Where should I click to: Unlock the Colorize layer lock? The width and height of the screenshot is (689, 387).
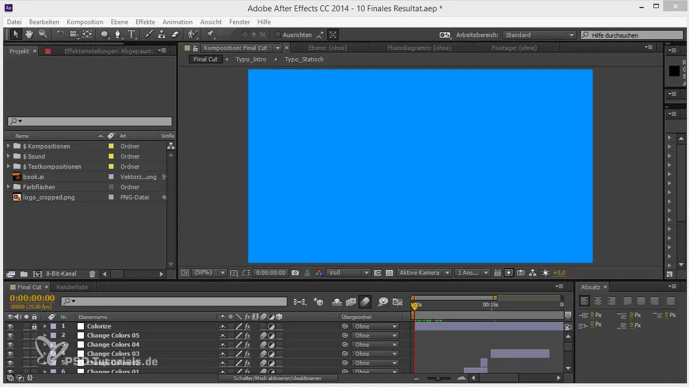point(34,326)
